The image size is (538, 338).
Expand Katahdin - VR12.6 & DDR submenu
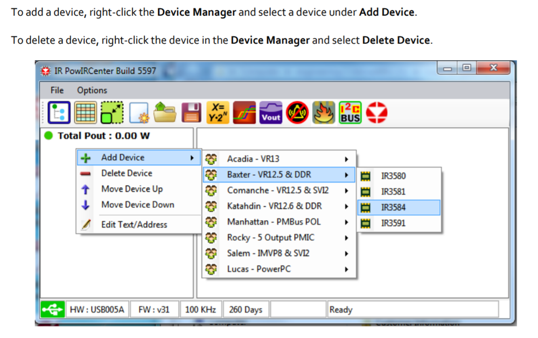coord(278,206)
